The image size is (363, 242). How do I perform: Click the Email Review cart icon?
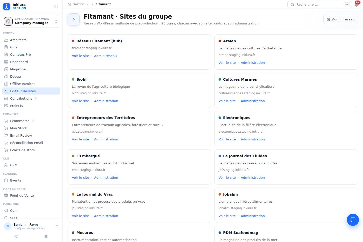[6, 135]
